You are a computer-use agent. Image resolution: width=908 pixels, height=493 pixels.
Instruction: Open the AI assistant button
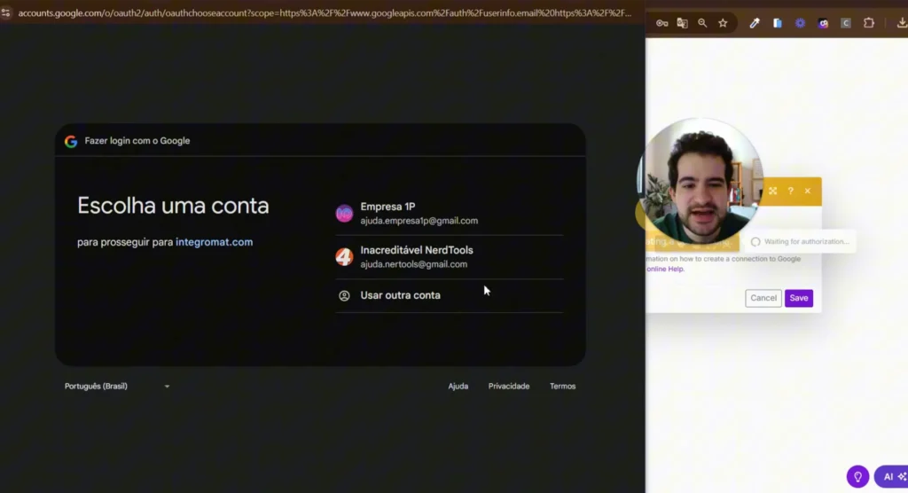tap(892, 476)
